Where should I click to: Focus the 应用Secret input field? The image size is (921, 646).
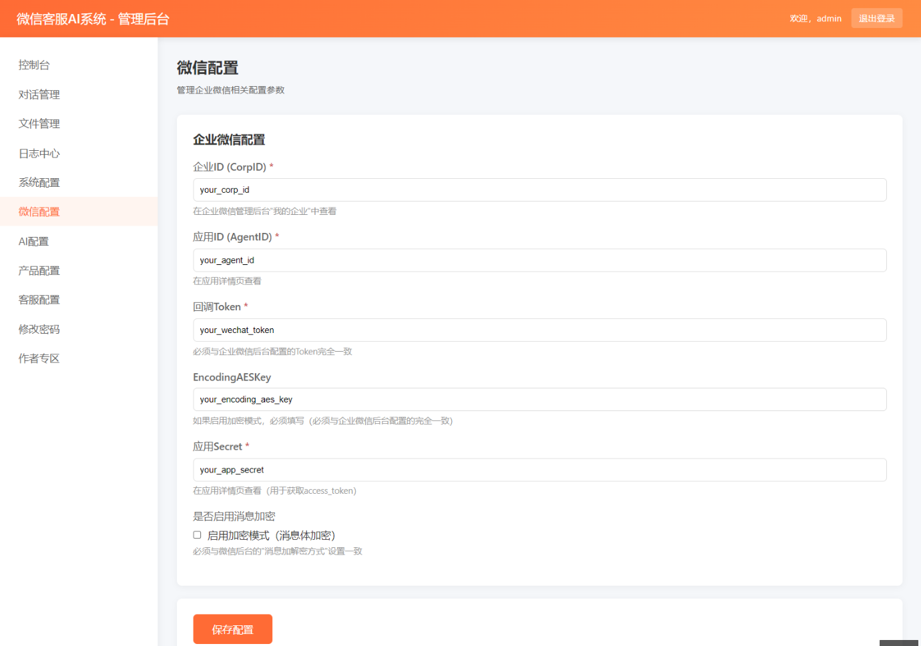[539, 470]
